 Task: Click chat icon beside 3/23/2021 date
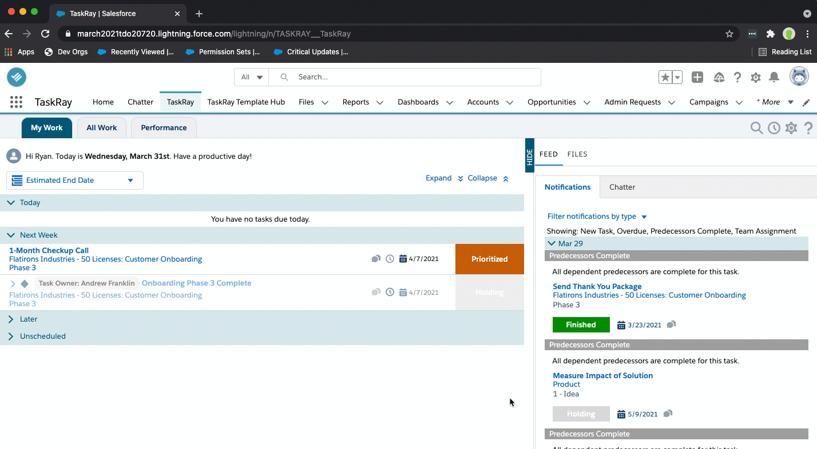click(672, 324)
